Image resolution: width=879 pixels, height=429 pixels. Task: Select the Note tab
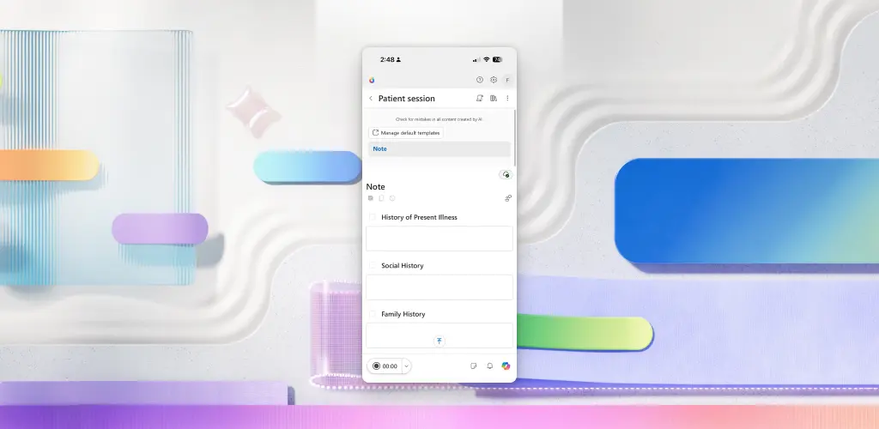(439, 149)
